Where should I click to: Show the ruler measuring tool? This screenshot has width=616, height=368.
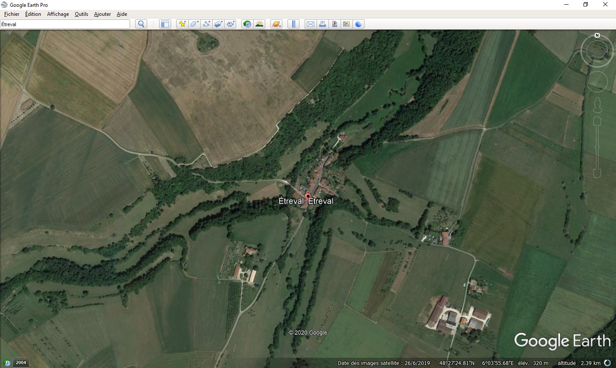(293, 24)
